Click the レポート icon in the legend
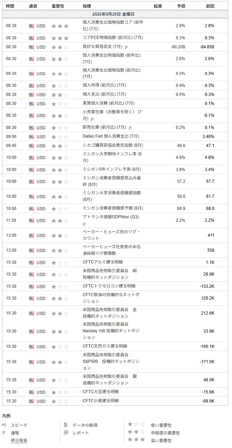Screen dimensions: 232x448 tap(66, 432)
